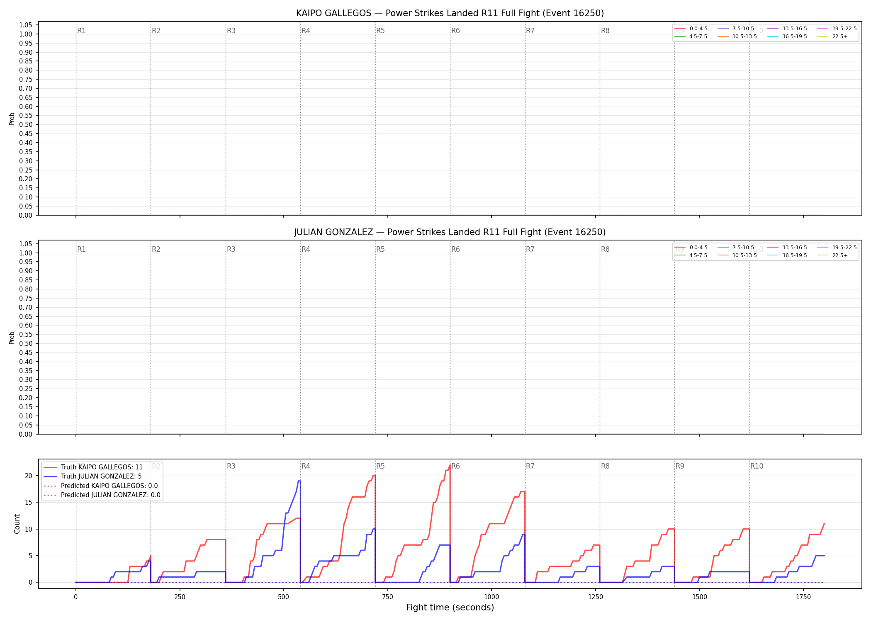This screenshot has width=871, height=622.
Task: Click the R4 round marker in top chart
Action: (306, 31)
